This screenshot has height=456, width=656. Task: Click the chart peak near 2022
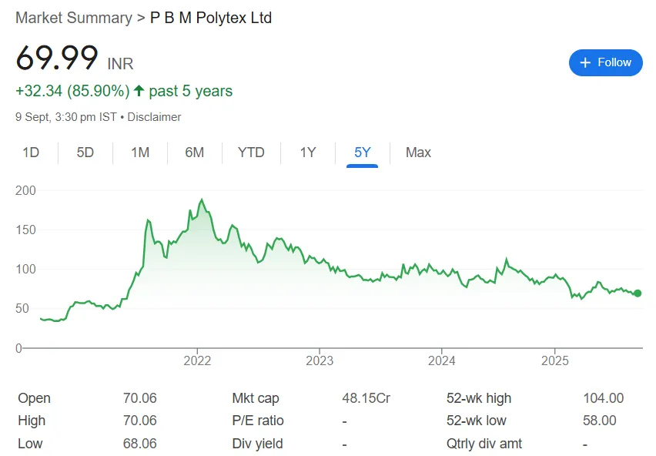202,200
